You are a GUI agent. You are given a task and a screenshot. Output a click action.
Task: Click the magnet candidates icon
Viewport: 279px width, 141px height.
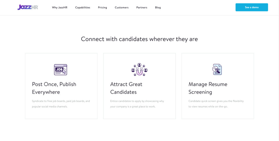[139, 70]
